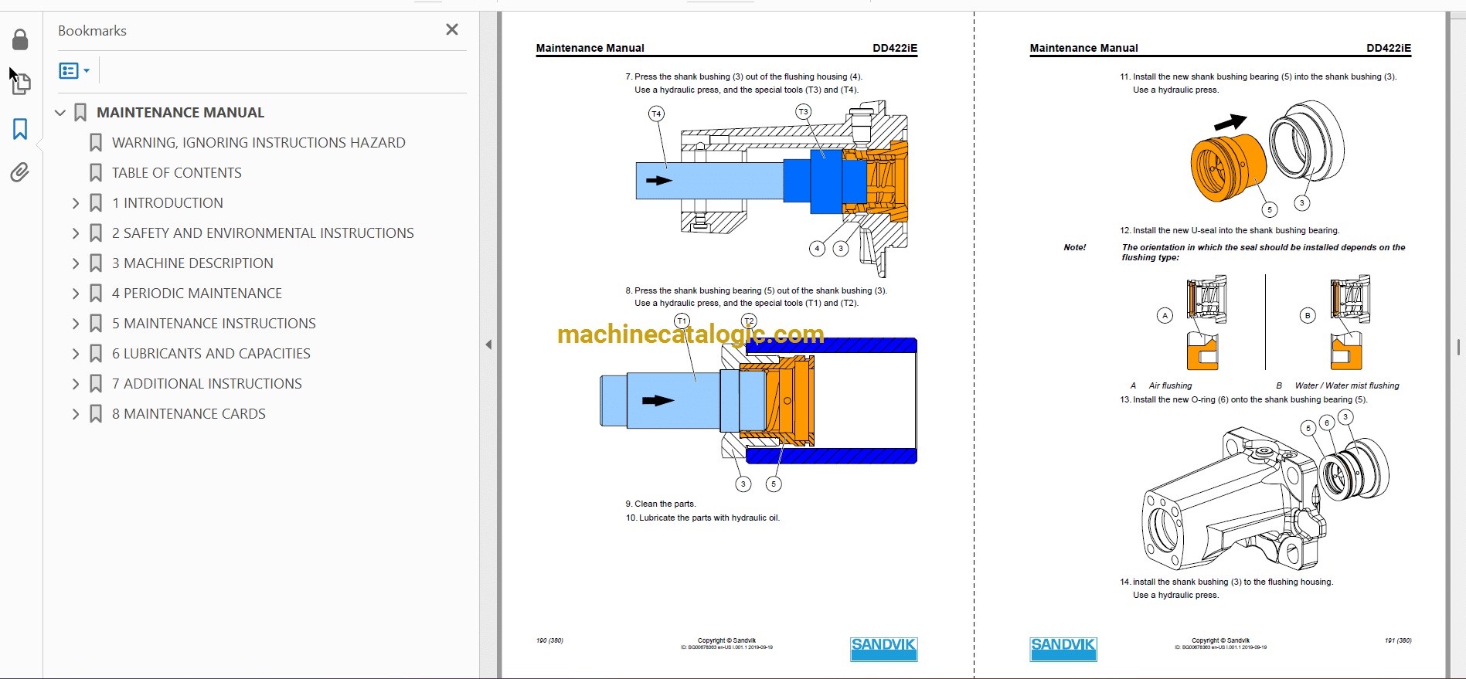Open WARNING, IGNORING INSTRUCTIONS HAZARD bookmark
Image resolution: width=1466 pixels, height=679 pixels.
(x=258, y=143)
